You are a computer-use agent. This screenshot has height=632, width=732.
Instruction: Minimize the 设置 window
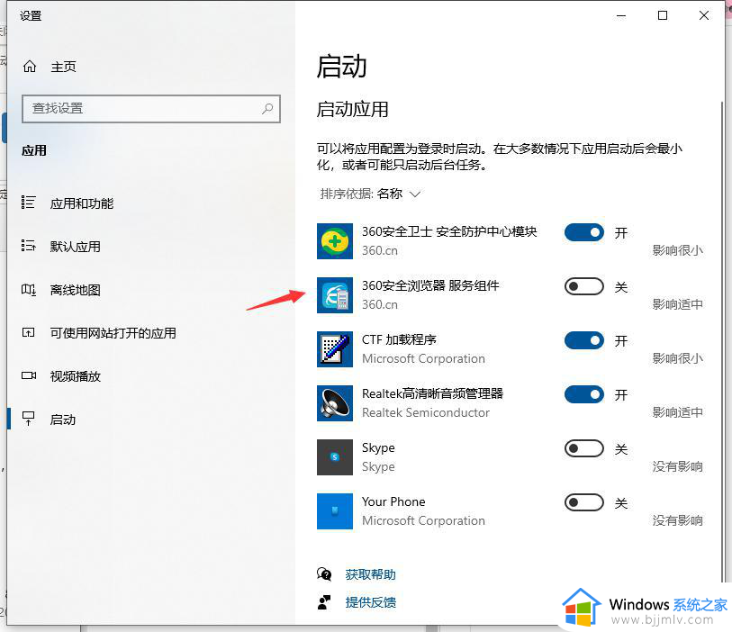coord(621,15)
